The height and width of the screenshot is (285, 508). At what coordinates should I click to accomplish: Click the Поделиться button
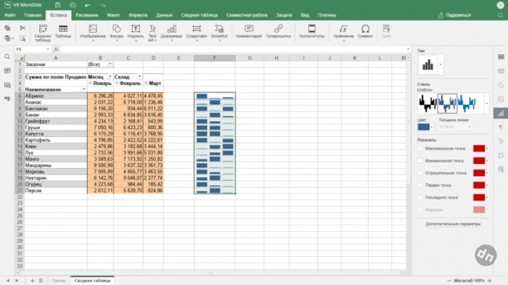454,15
